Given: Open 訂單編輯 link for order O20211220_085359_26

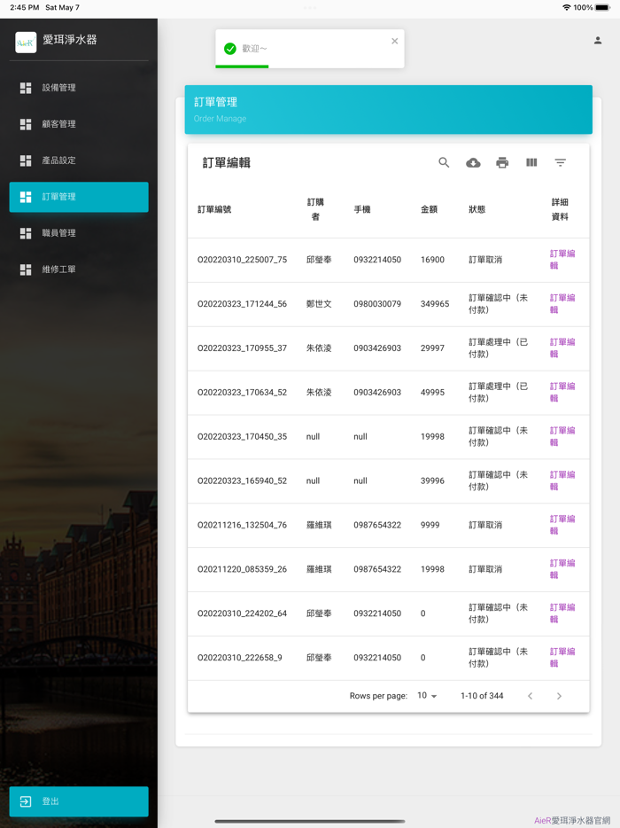Looking at the screenshot, I should [x=562, y=569].
